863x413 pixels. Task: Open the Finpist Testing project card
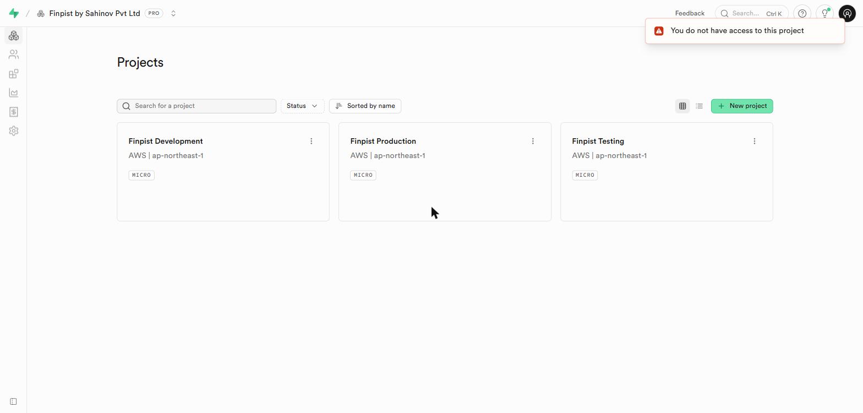click(667, 172)
